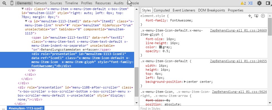Open the Resources tab
Viewport: 272px width, 110px height.
103,3
